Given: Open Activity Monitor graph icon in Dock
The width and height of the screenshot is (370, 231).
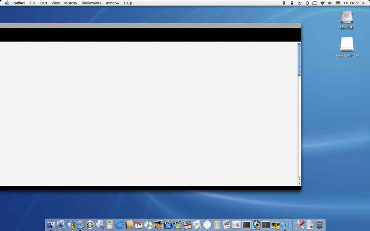Looking at the screenshot, I should pyautogui.click(x=266, y=225).
